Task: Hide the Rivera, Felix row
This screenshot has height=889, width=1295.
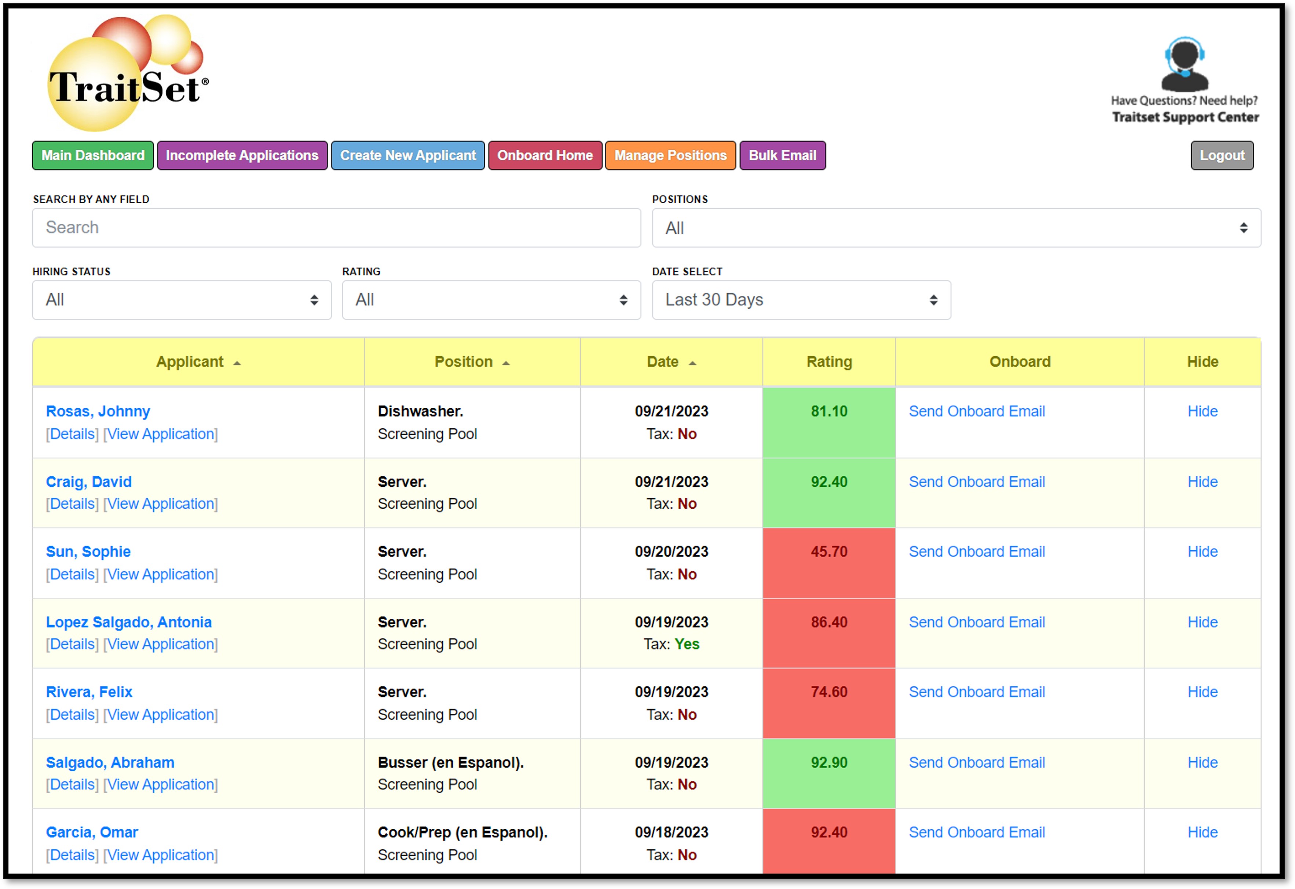Action: tap(1202, 692)
